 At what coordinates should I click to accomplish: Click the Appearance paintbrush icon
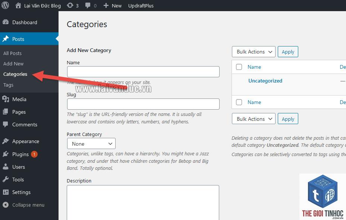tap(6, 141)
